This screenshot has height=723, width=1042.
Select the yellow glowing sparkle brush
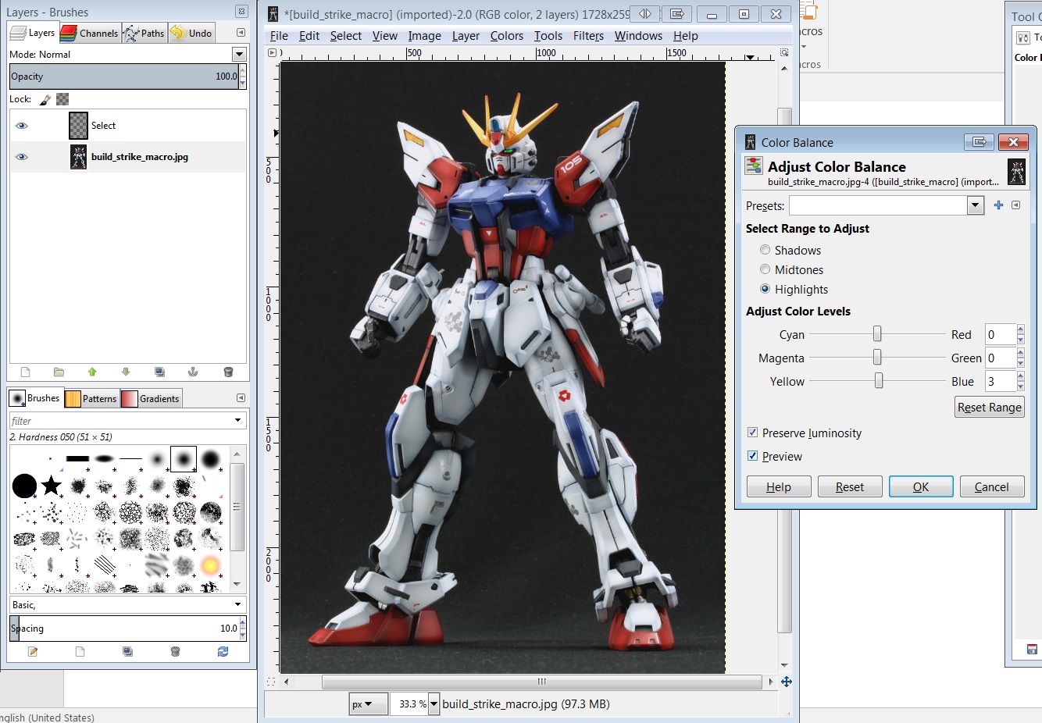[x=210, y=565]
